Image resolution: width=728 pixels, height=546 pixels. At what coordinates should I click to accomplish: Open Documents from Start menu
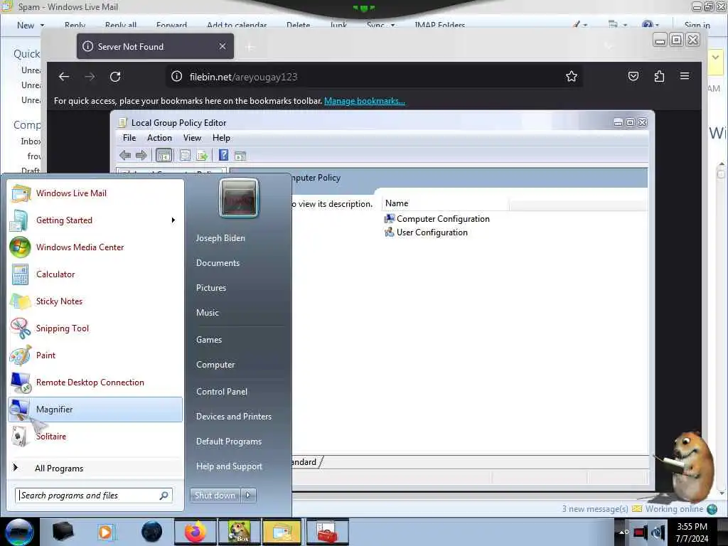[x=218, y=263]
